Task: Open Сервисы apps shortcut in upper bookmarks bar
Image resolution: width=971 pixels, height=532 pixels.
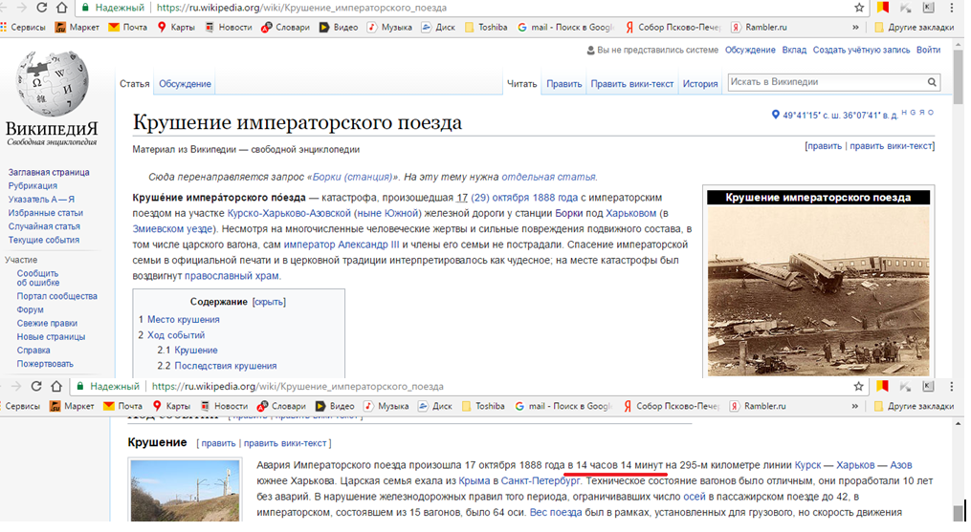Action: [23, 27]
